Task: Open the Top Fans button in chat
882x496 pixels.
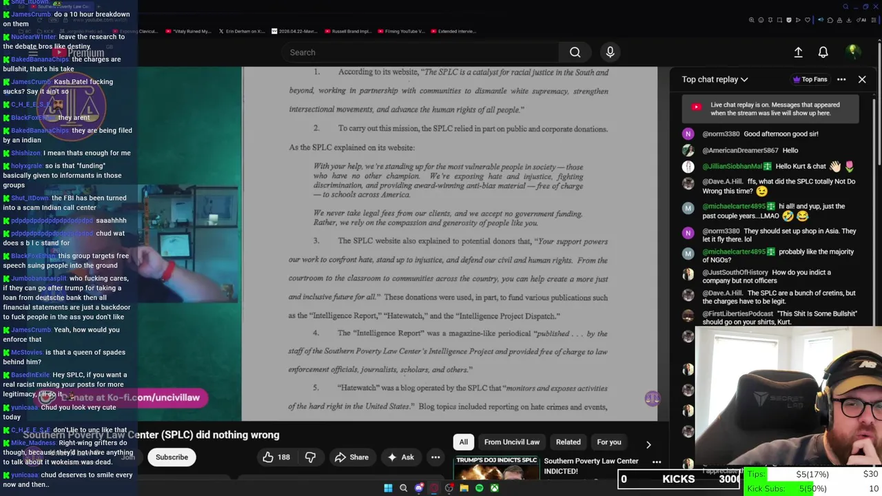Action: point(810,79)
